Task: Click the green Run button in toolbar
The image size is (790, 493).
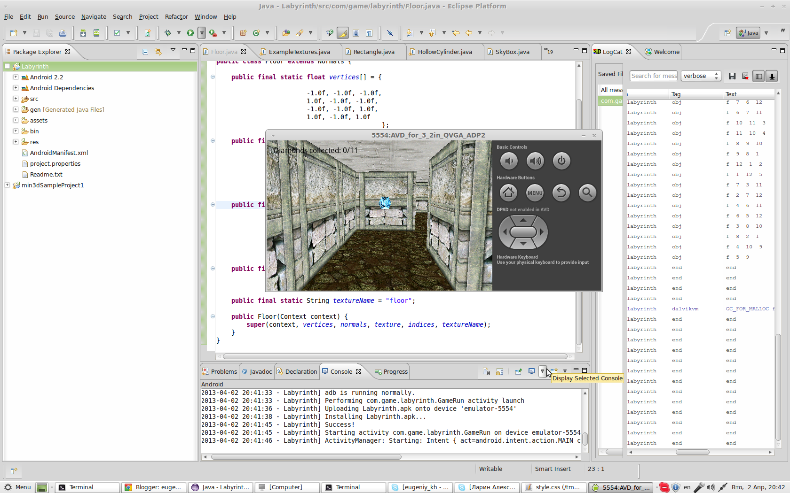Action: (190, 33)
